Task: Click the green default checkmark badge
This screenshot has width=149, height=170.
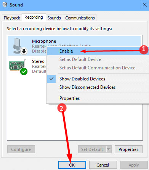Action: point(24,71)
